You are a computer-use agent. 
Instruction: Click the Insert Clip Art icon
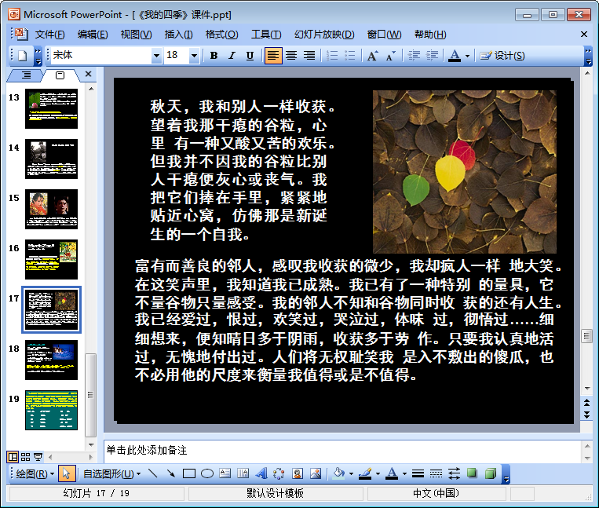point(298,473)
